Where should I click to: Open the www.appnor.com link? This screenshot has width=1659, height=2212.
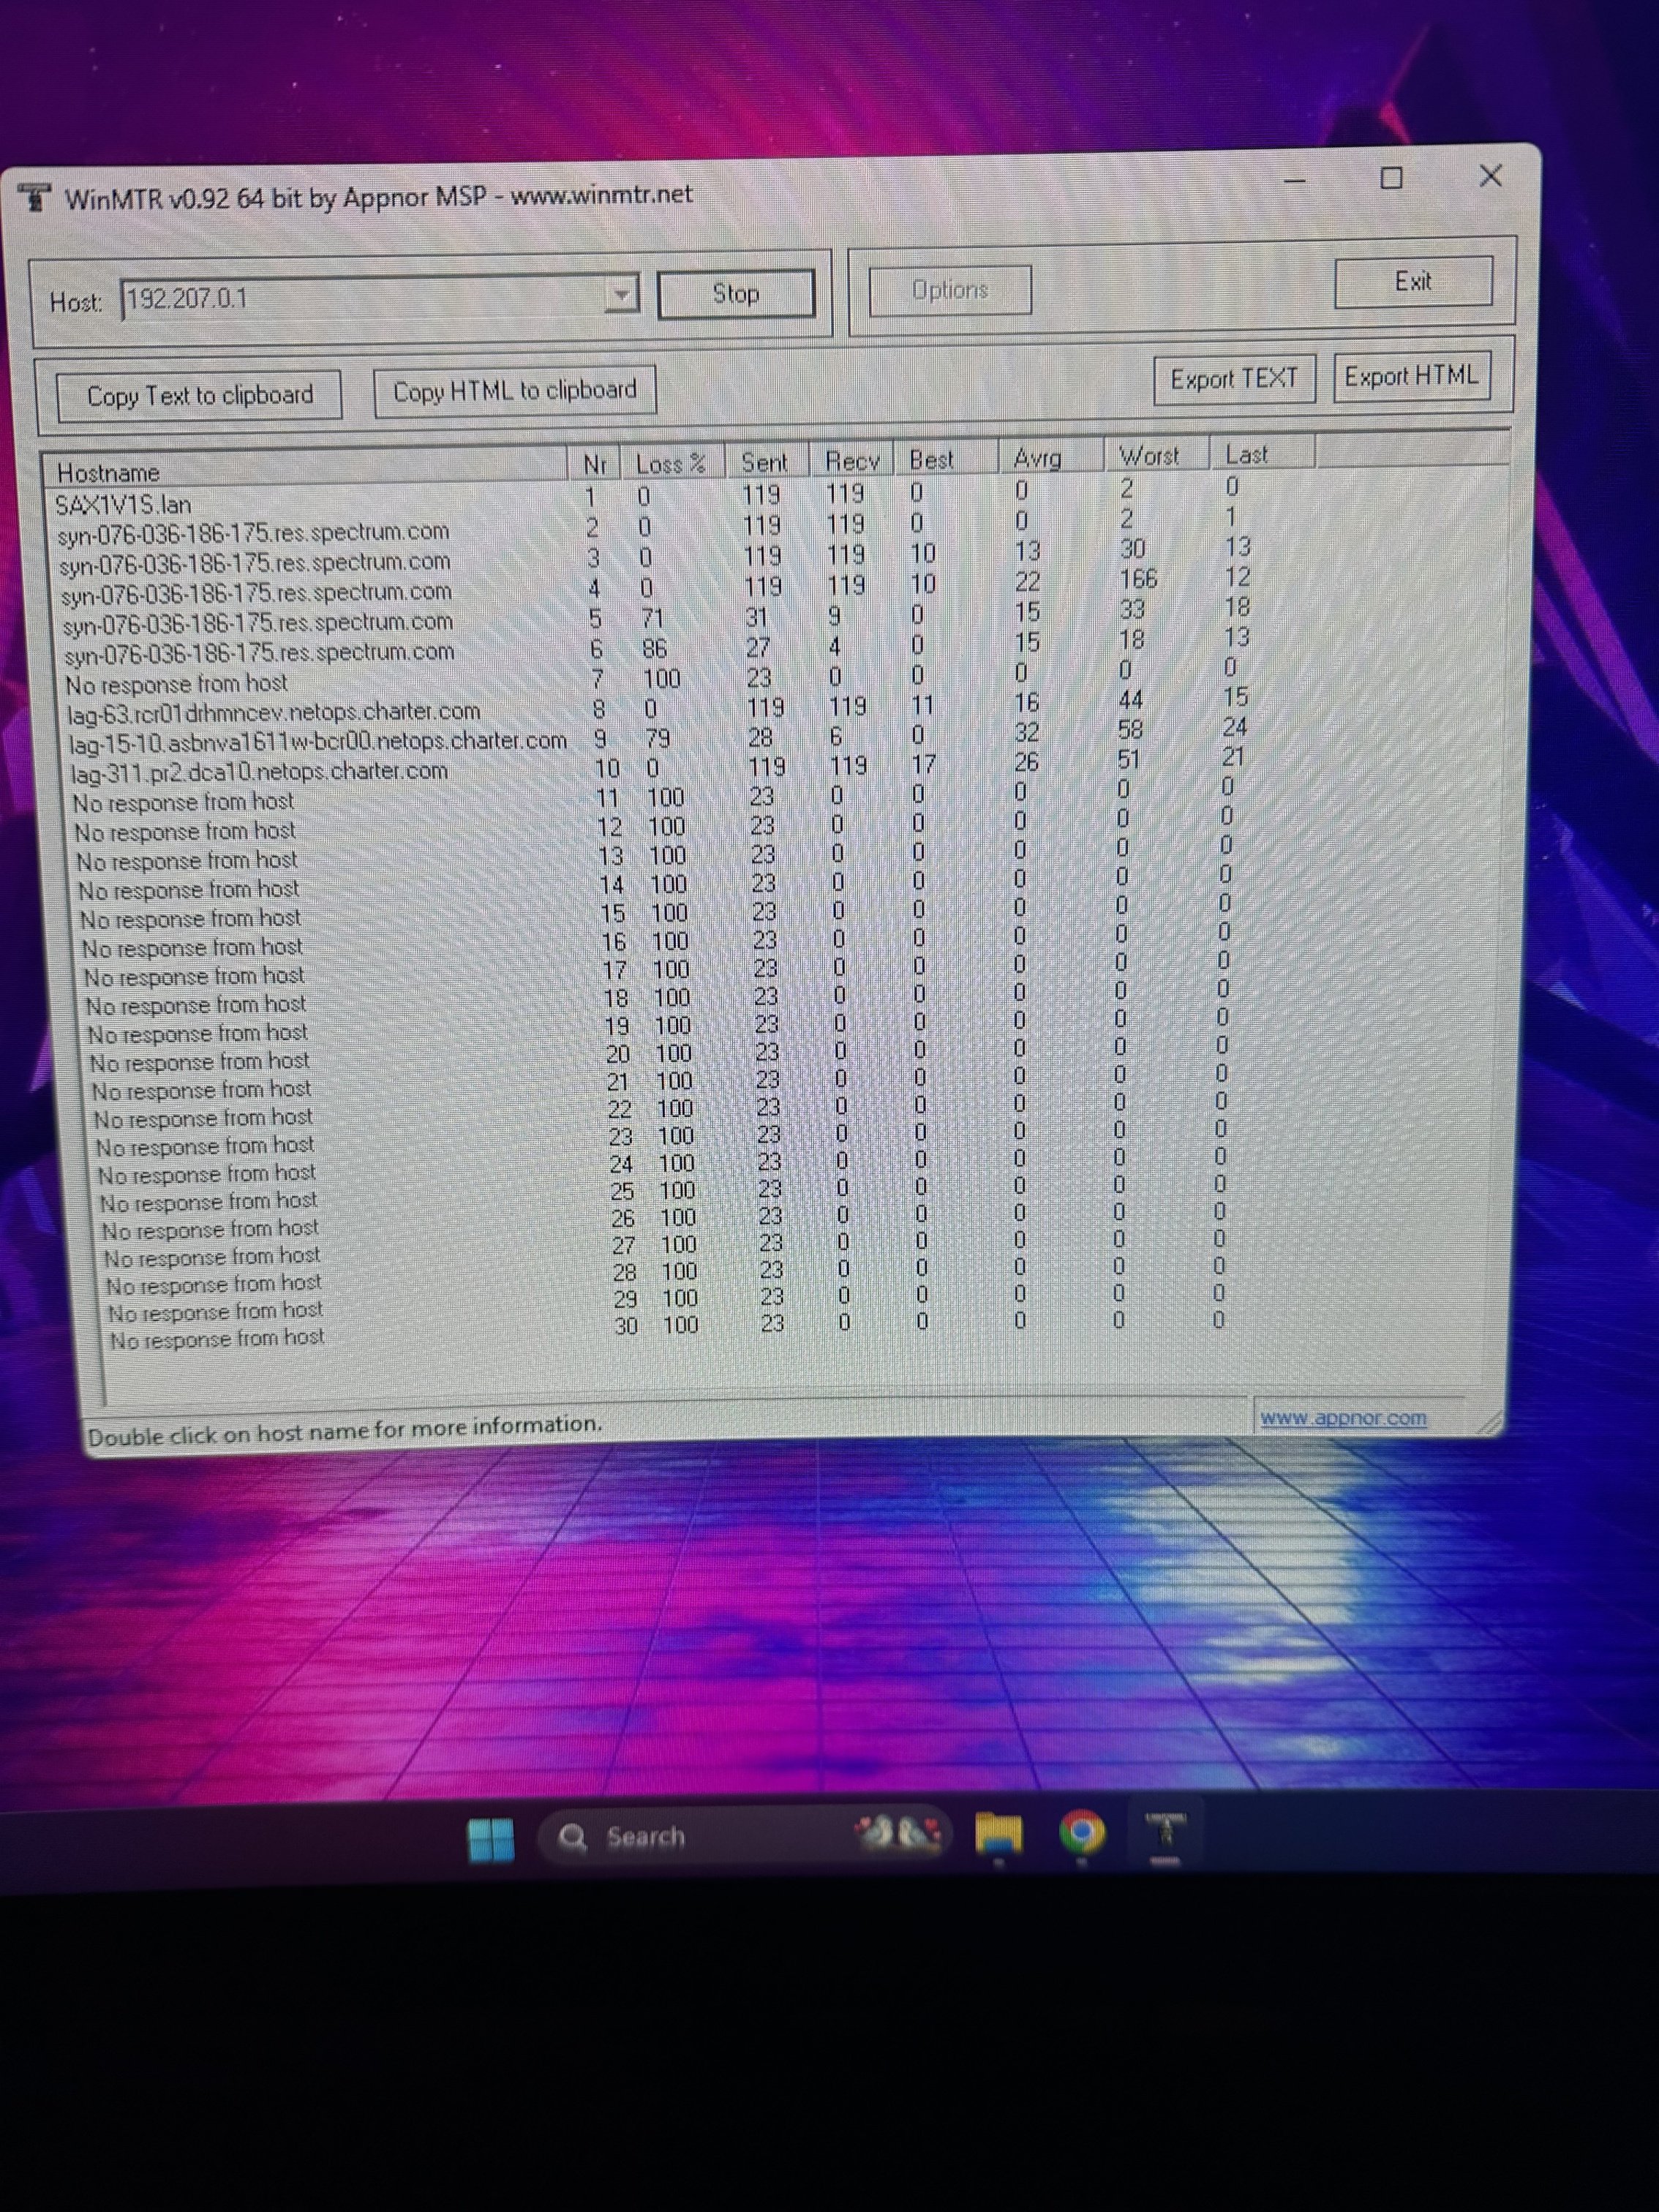coord(1343,1418)
